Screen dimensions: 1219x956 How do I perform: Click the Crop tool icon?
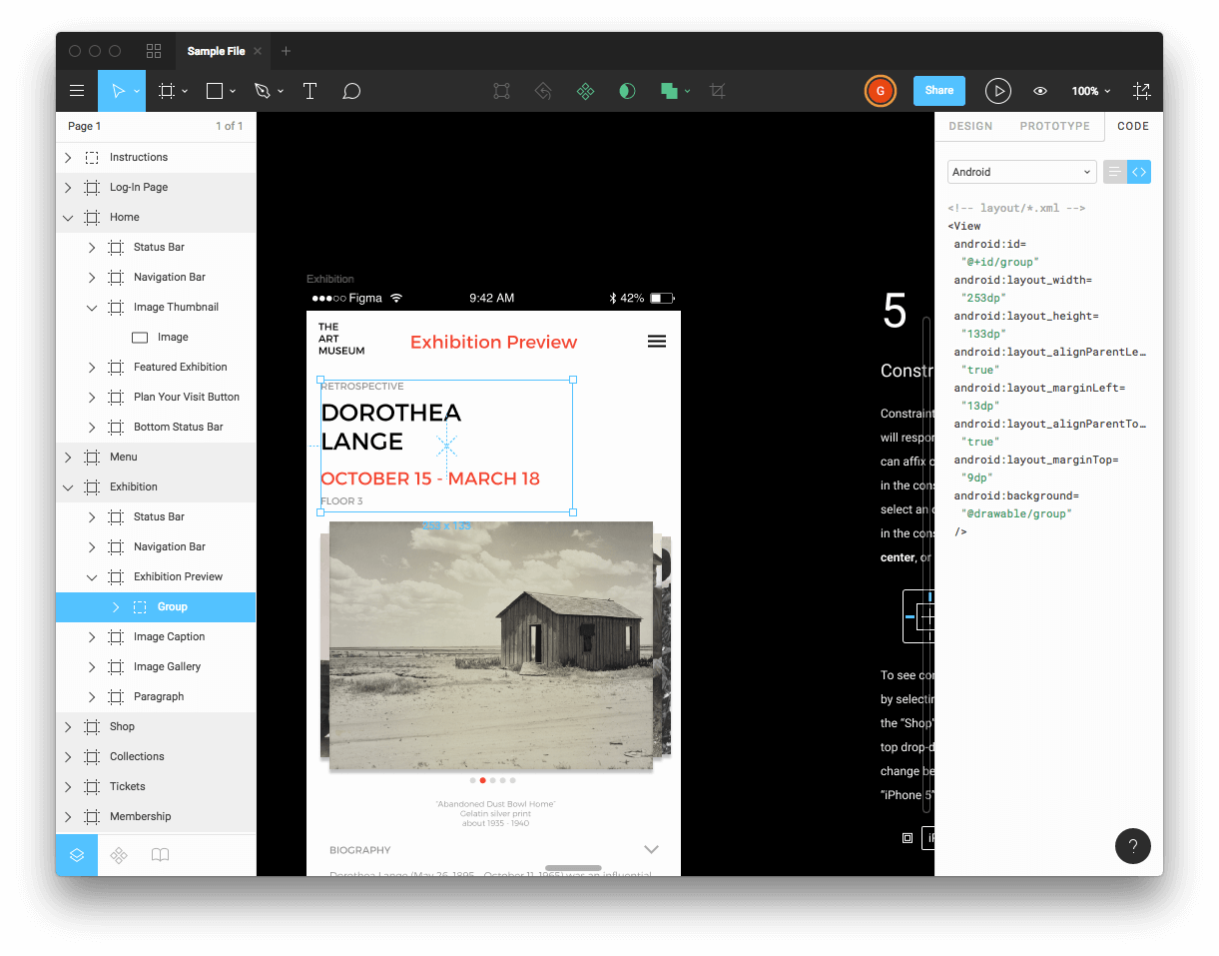(717, 91)
